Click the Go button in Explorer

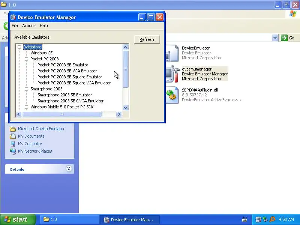coord(288,38)
